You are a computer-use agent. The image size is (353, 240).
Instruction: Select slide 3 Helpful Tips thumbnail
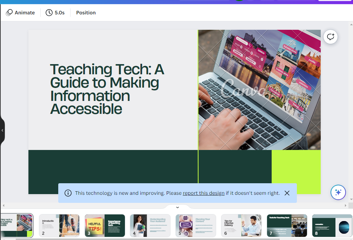coord(105,226)
